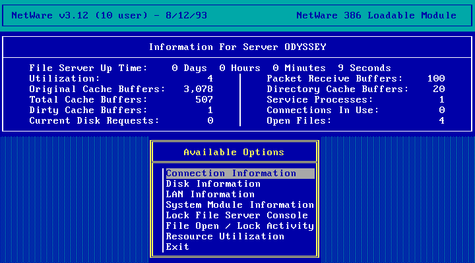Click Packet Receive Buffers label

[334, 78]
